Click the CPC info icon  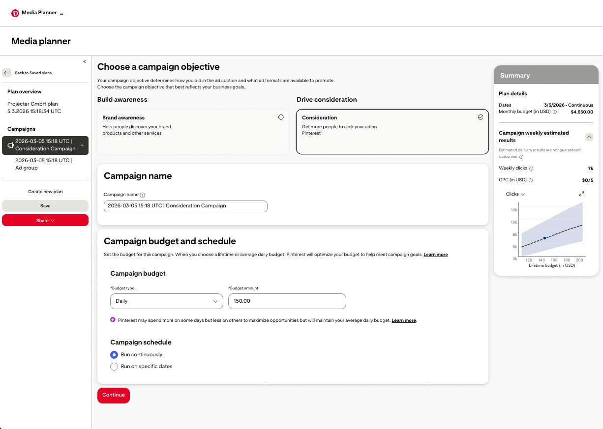531,180
